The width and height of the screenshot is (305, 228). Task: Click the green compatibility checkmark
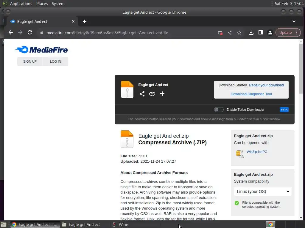(237, 203)
